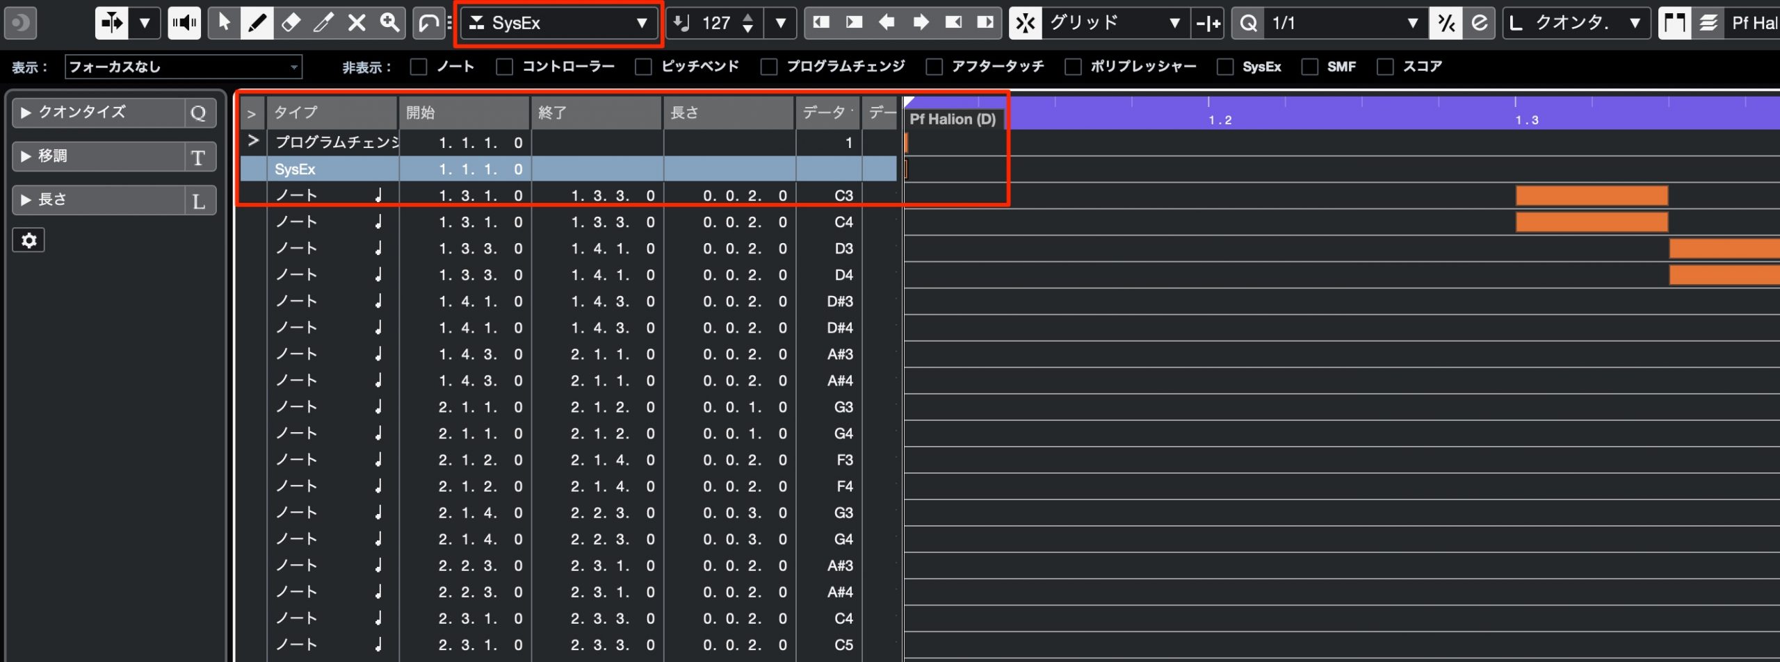
Task: Click the Move Left arrow nudge icon
Action: pyautogui.click(x=887, y=23)
